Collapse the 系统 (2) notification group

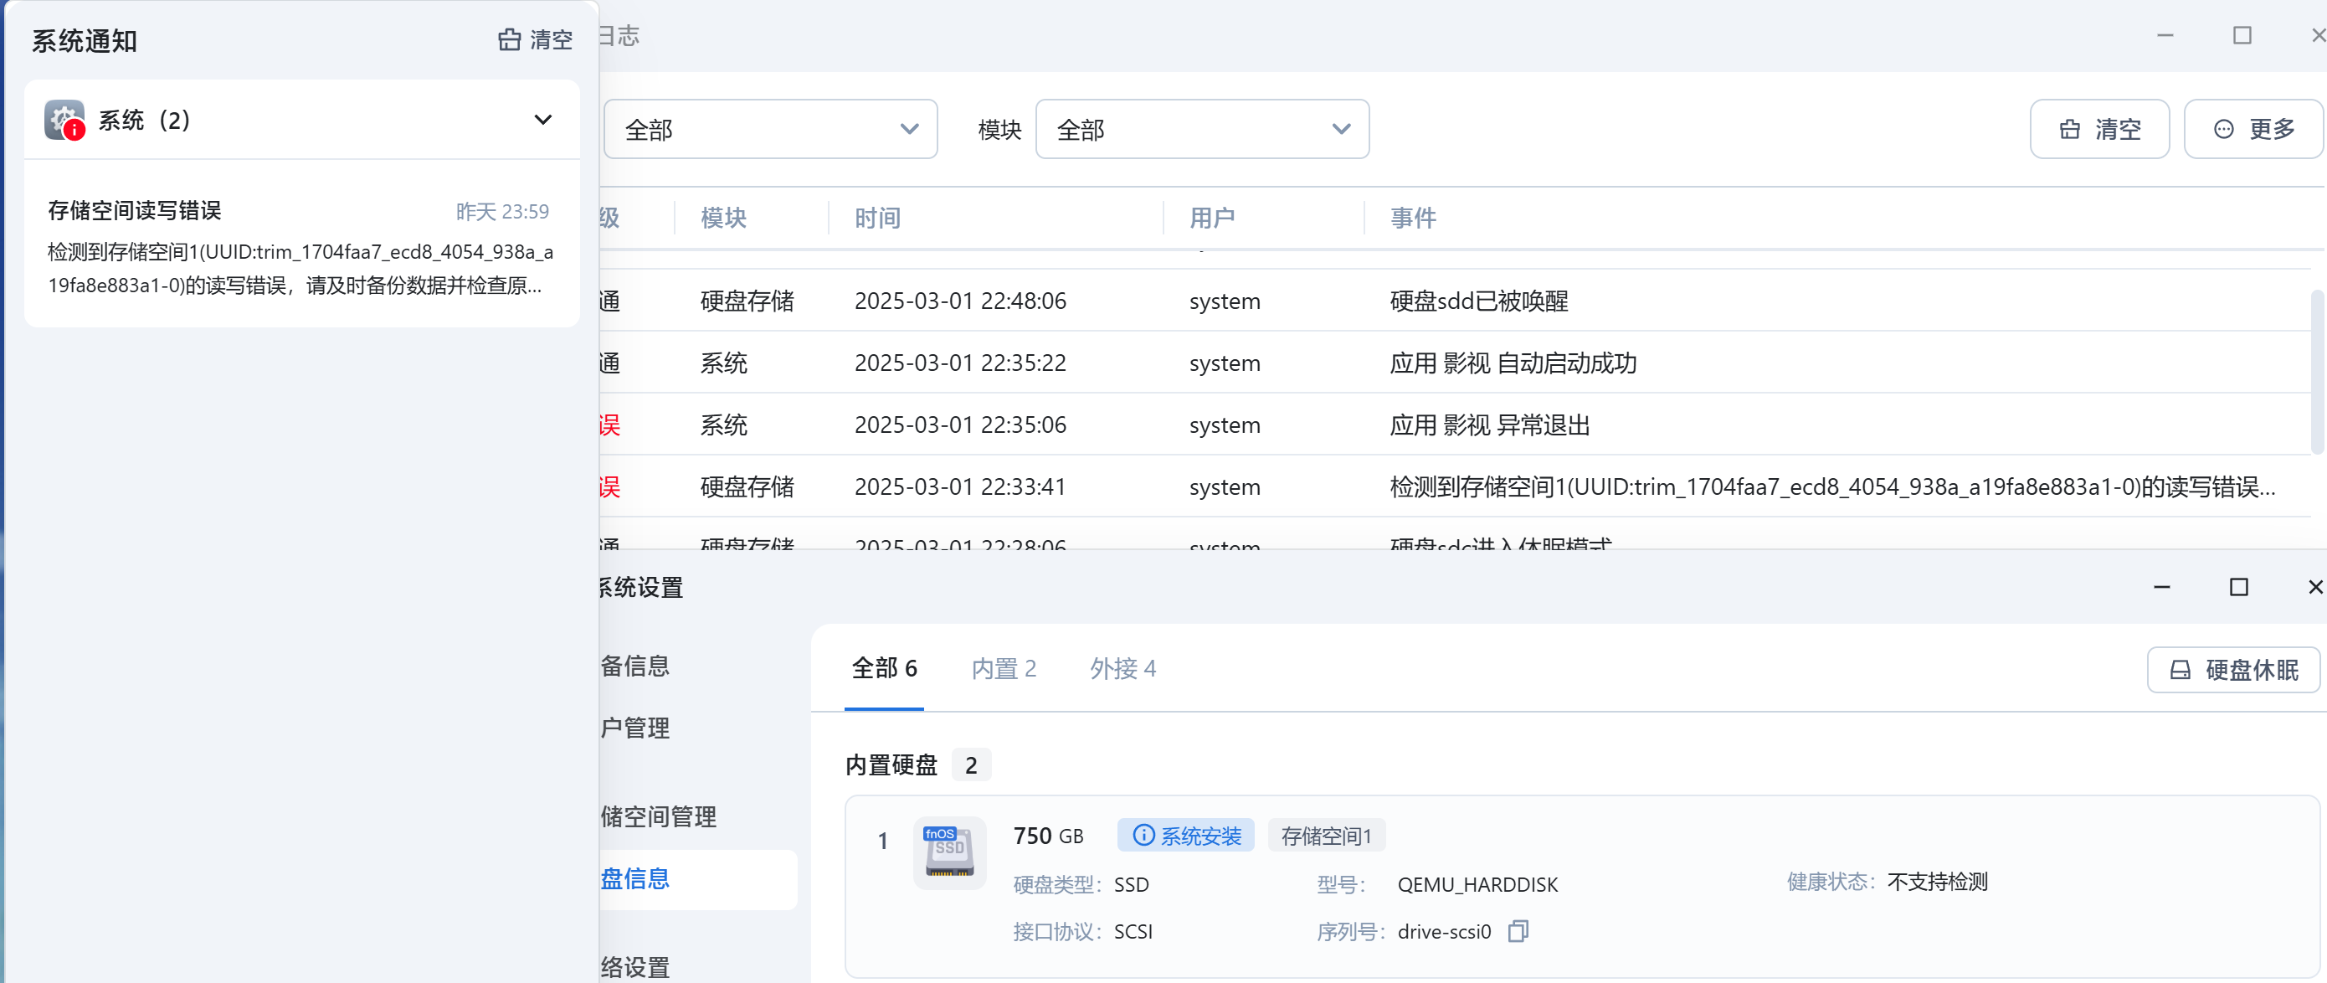pyautogui.click(x=543, y=121)
